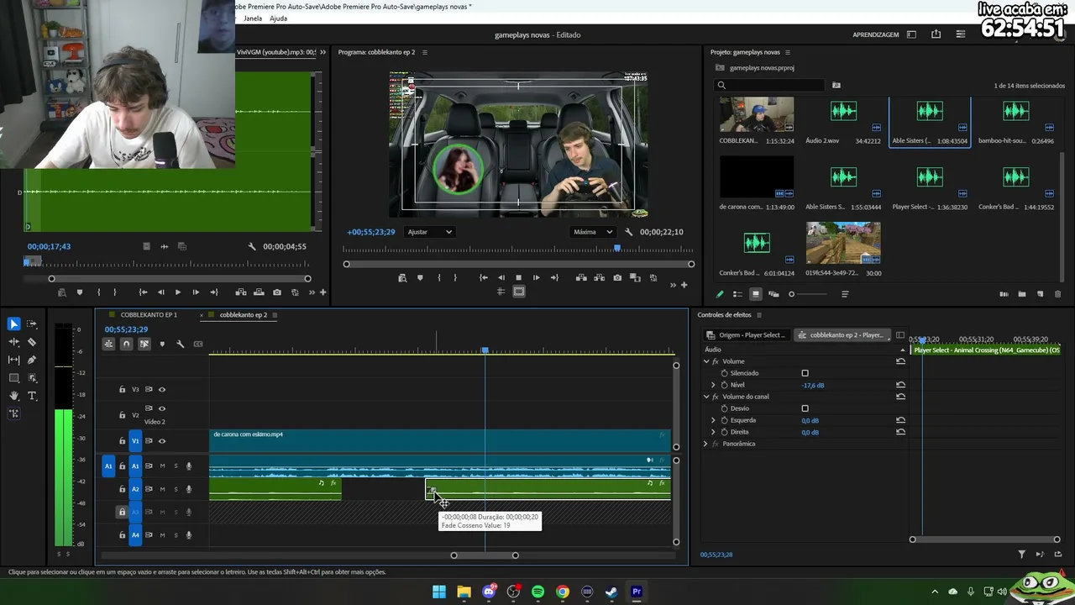The image size is (1075, 605).
Task: Add a marker in the timeline
Action: pos(162,344)
